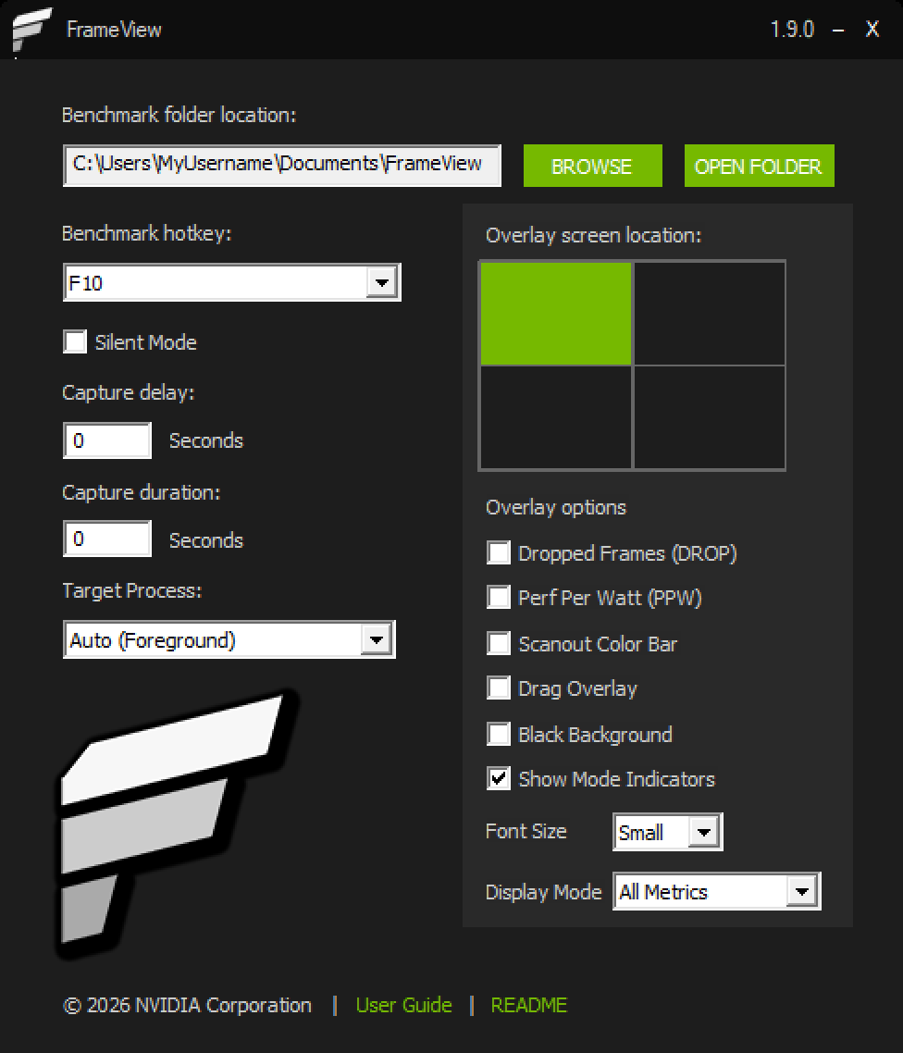The width and height of the screenshot is (903, 1053).
Task: Click the © 2026 NVIDIA Corporation text
Action: [187, 1005]
